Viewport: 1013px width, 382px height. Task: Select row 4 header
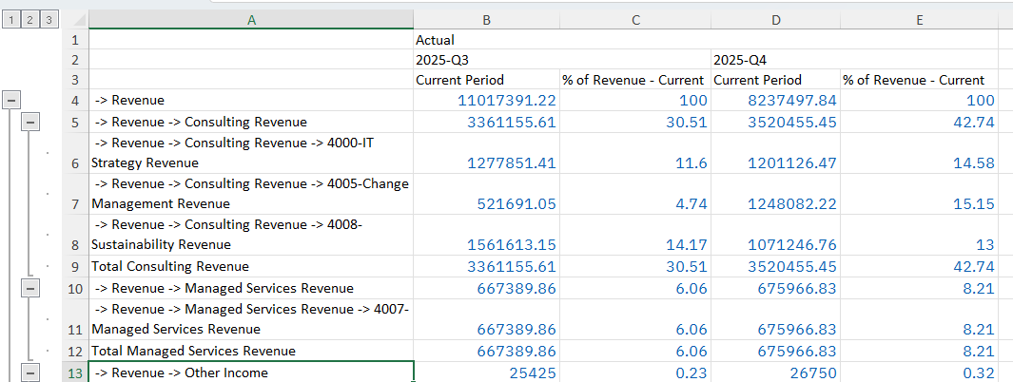(75, 100)
